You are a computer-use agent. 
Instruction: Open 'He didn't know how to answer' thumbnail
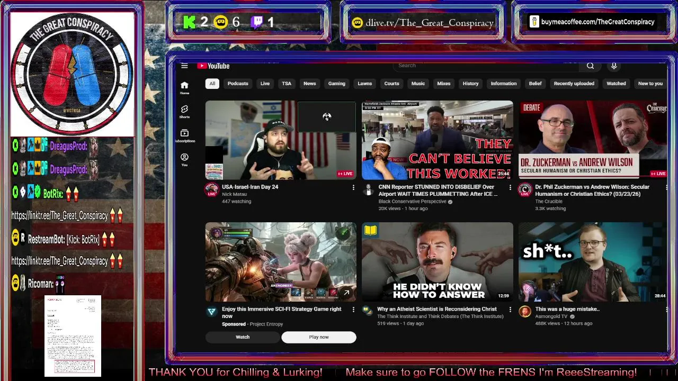point(438,262)
